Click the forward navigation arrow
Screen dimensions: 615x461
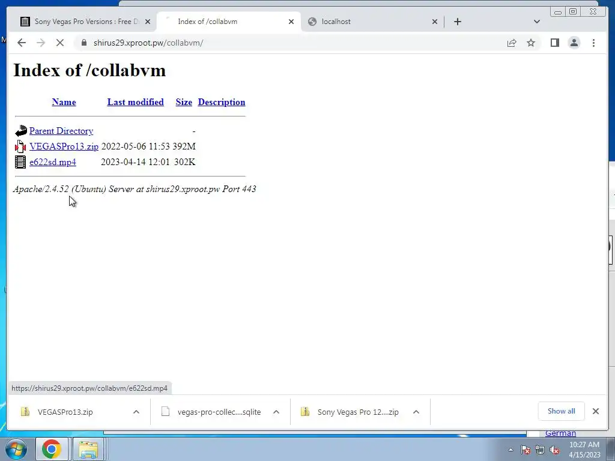point(41,43)
